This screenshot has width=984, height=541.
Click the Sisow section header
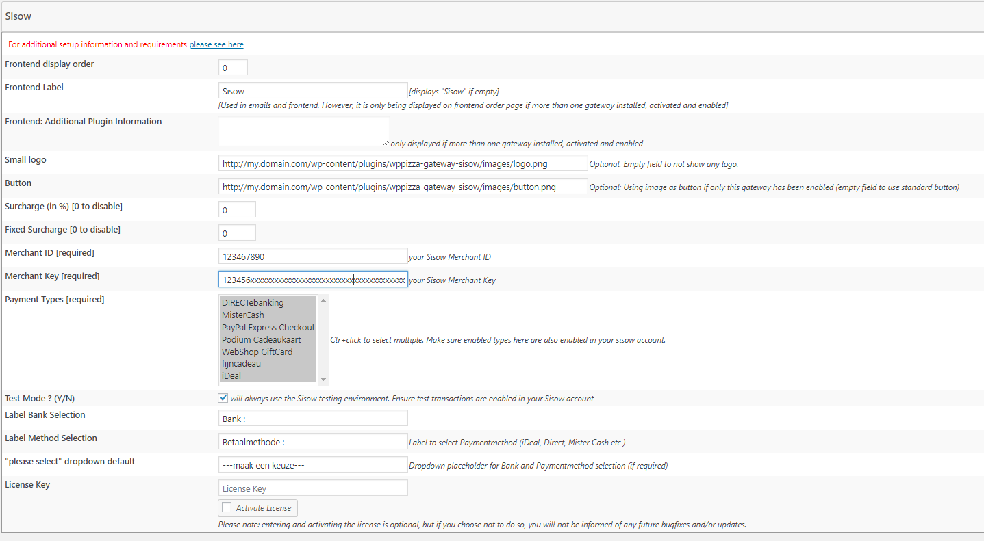pyautogui.click(x=492, y=16)
